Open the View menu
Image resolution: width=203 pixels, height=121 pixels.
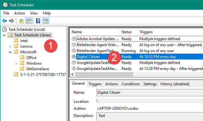(34, 13)
